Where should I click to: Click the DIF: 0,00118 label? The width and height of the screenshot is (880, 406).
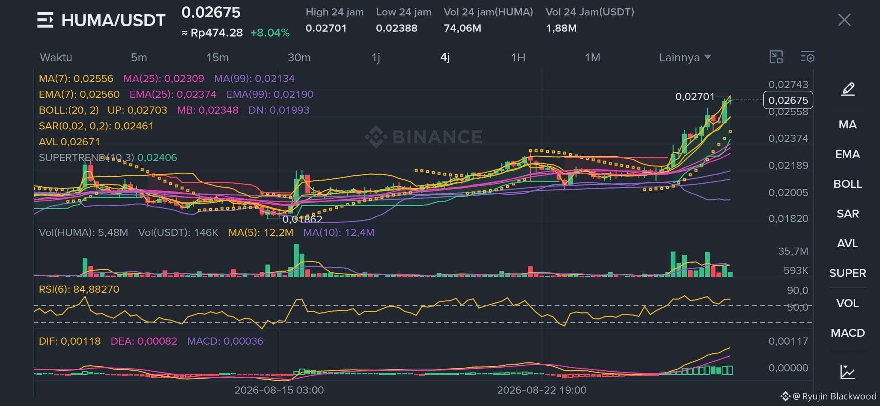click(x=70, y=341)
